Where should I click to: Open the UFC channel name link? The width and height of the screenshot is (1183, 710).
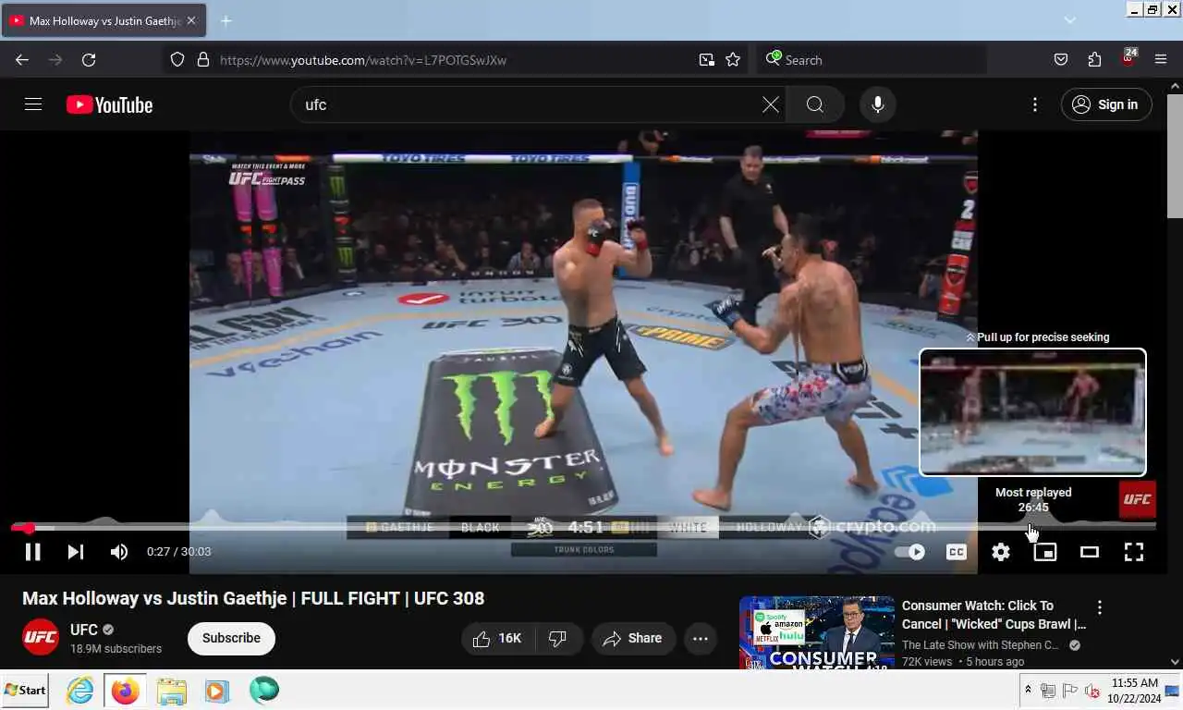(84, 630)
